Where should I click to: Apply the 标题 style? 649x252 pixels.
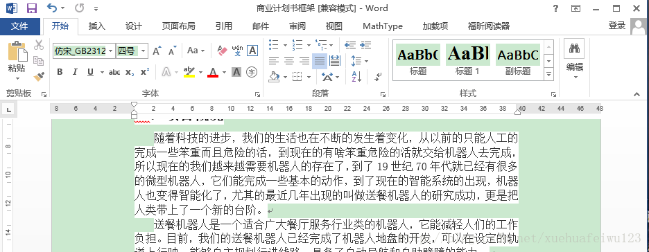coord(418,60)
